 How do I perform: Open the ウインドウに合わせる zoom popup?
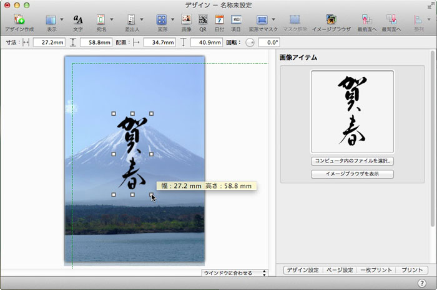tap(235, 273)
